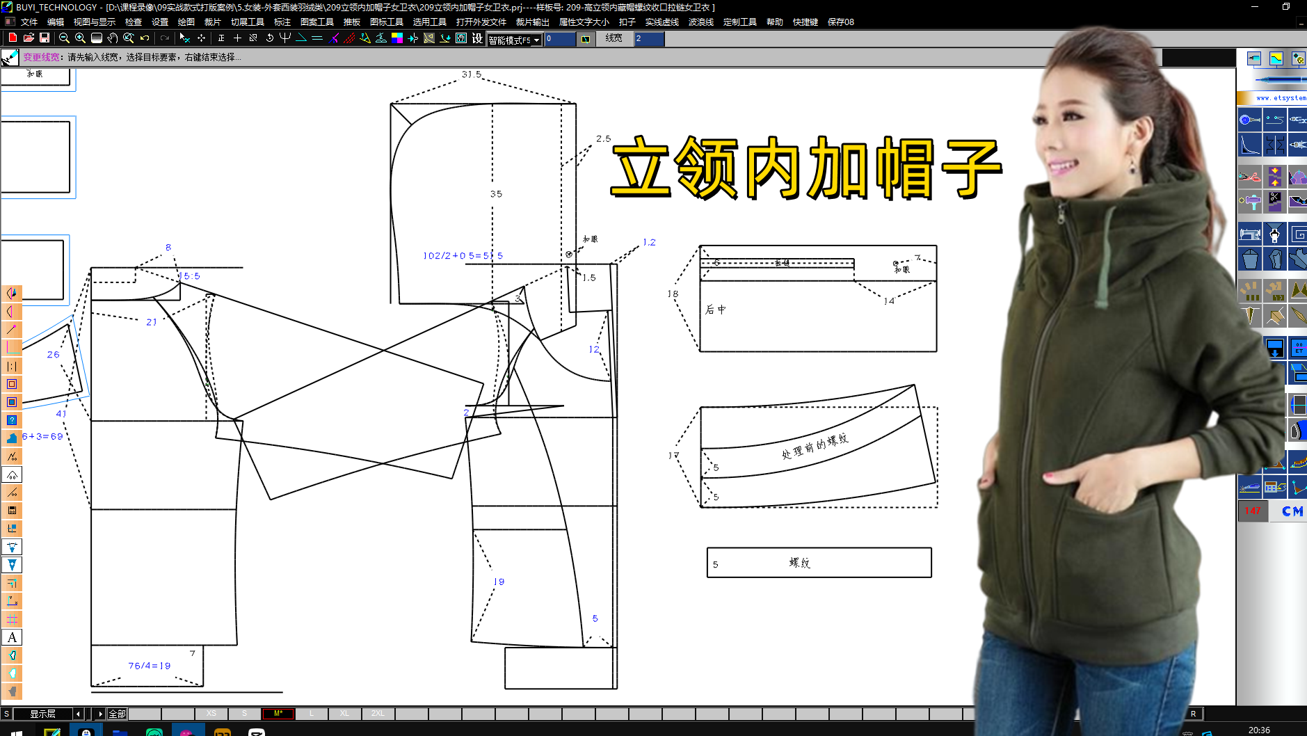Screen dimensions: 1307x736
Task: Click the CMYK color squares icon
Action: [397, 38]
